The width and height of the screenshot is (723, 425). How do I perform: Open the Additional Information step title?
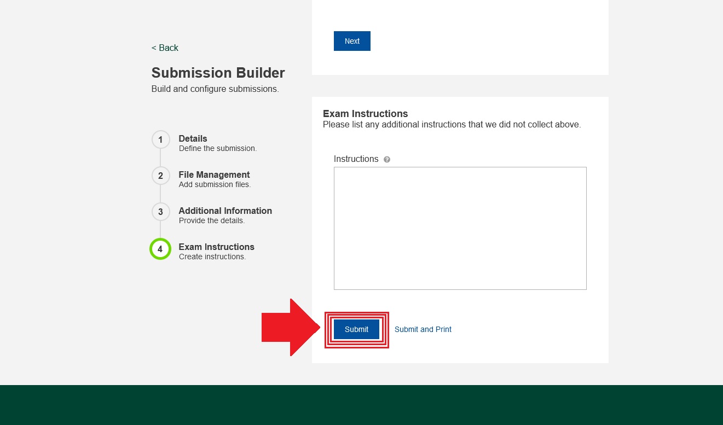point(225,211)
